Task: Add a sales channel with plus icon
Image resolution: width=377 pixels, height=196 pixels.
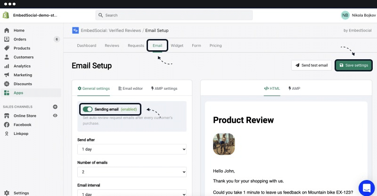Action: 55,107
